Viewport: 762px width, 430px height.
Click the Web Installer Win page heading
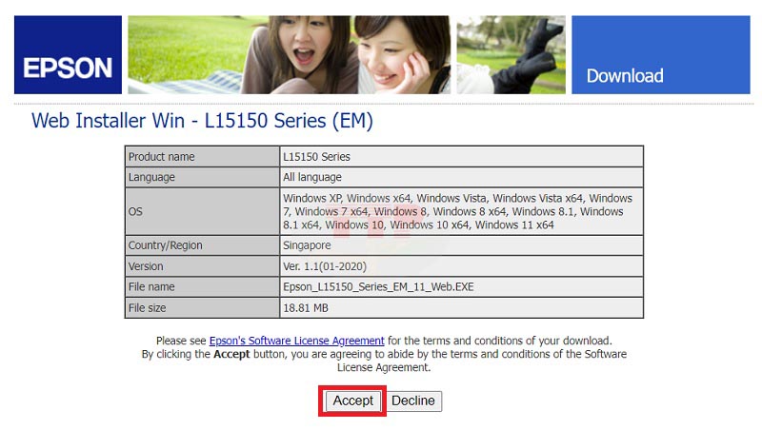[202, 121]
